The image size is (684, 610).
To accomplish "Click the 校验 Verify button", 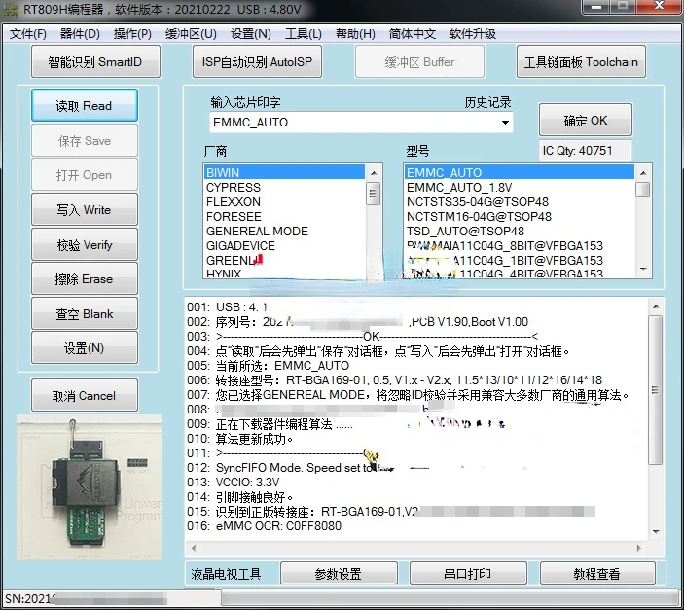I will (x=85, y=244).
